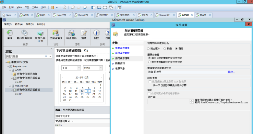This screenshot has width=253, height=134.
Task: Click the 關於 (About) info icon
Action: coord(96,33)
